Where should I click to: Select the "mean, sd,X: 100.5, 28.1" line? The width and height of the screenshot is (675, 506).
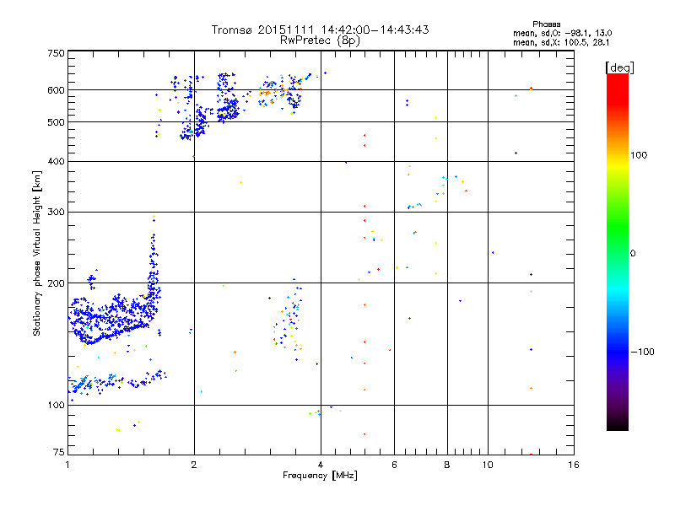pos(561,42)
